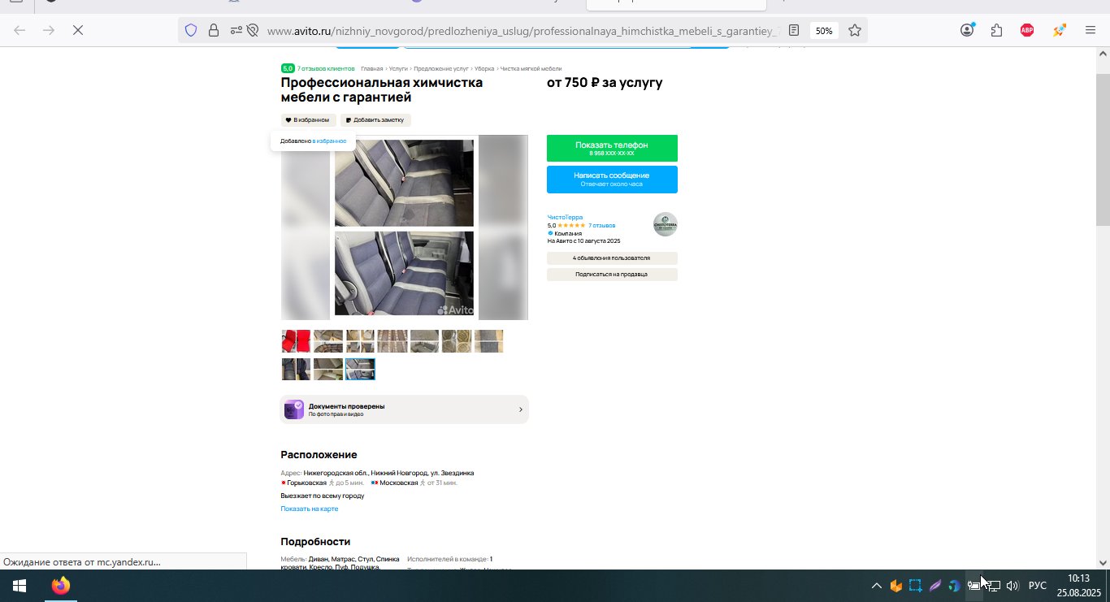
Task: Show hidden tray icons chevron
Action: (x=877, y=586)
